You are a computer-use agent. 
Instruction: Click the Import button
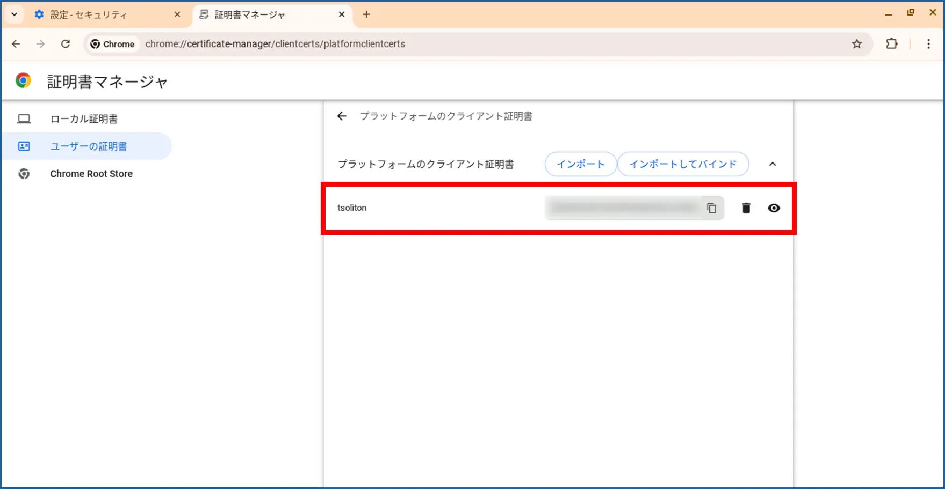click(580, 164)
